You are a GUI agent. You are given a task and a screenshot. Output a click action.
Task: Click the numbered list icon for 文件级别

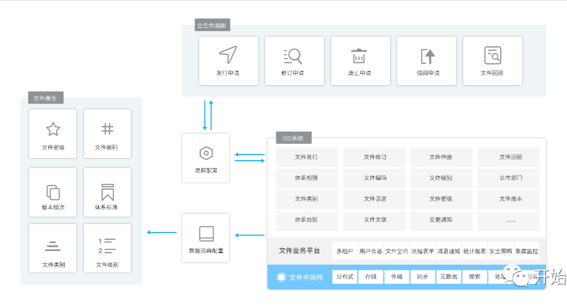(x=107, y=246)
